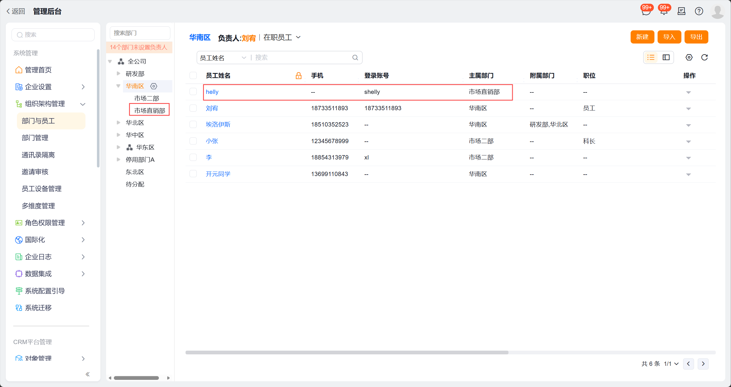Viewport: 731px width, 387px height.
Task: Tick the select-all checkbox in table header
Action: pos(193,75)
